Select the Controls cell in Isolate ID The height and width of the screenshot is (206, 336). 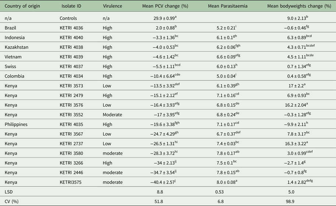coord(69,18)
